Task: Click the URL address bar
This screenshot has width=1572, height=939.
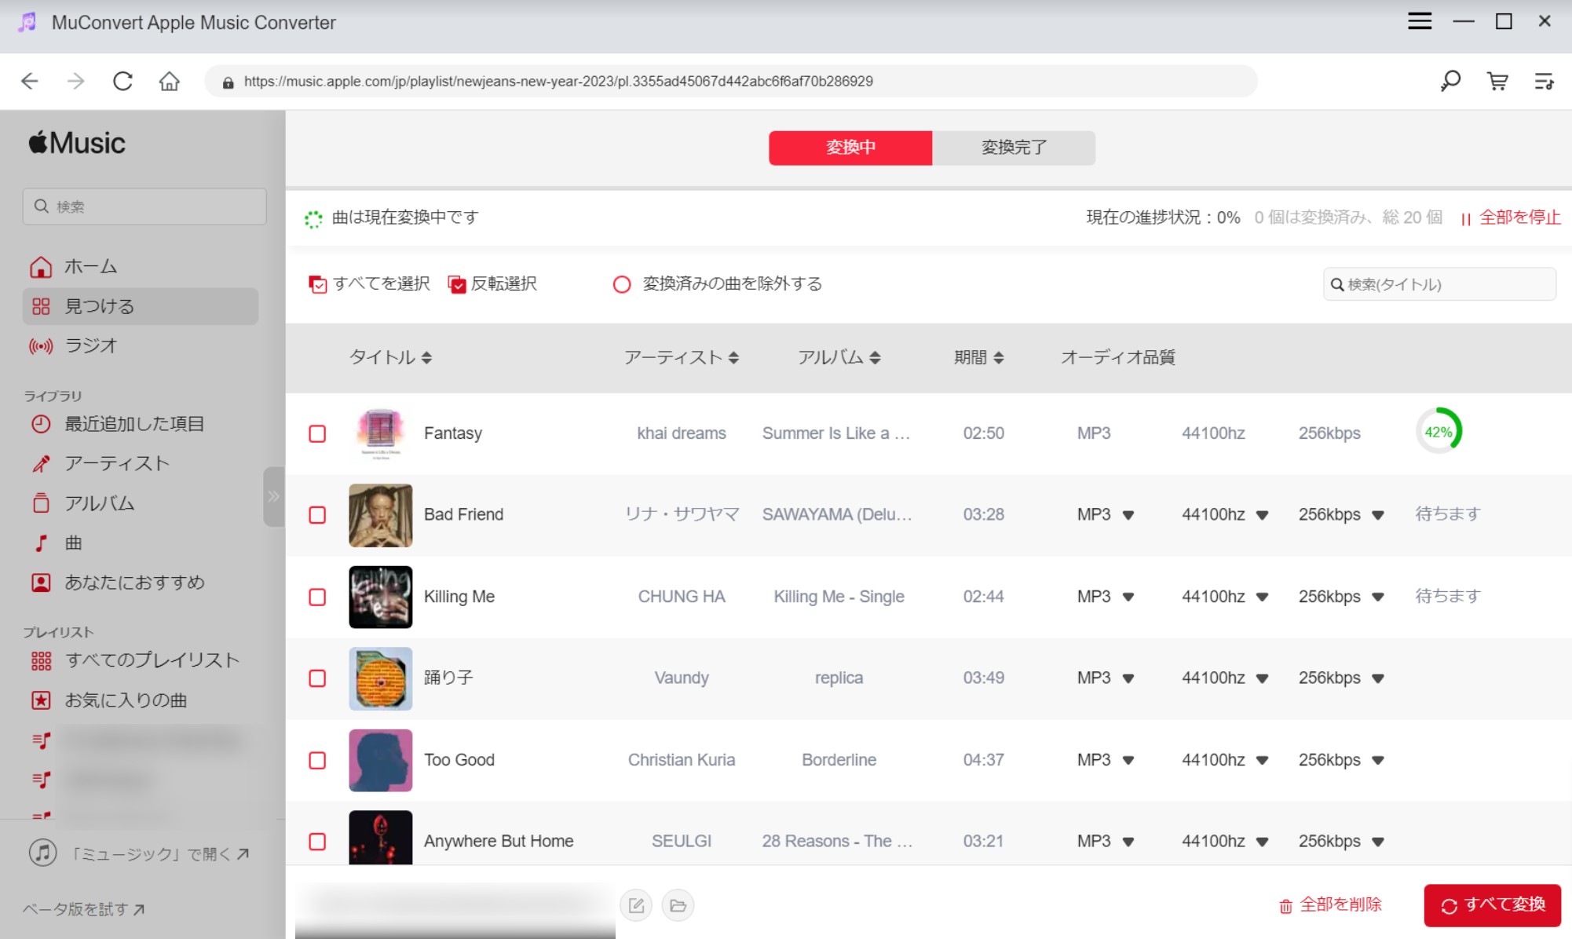Action: [x=730, y=81]
